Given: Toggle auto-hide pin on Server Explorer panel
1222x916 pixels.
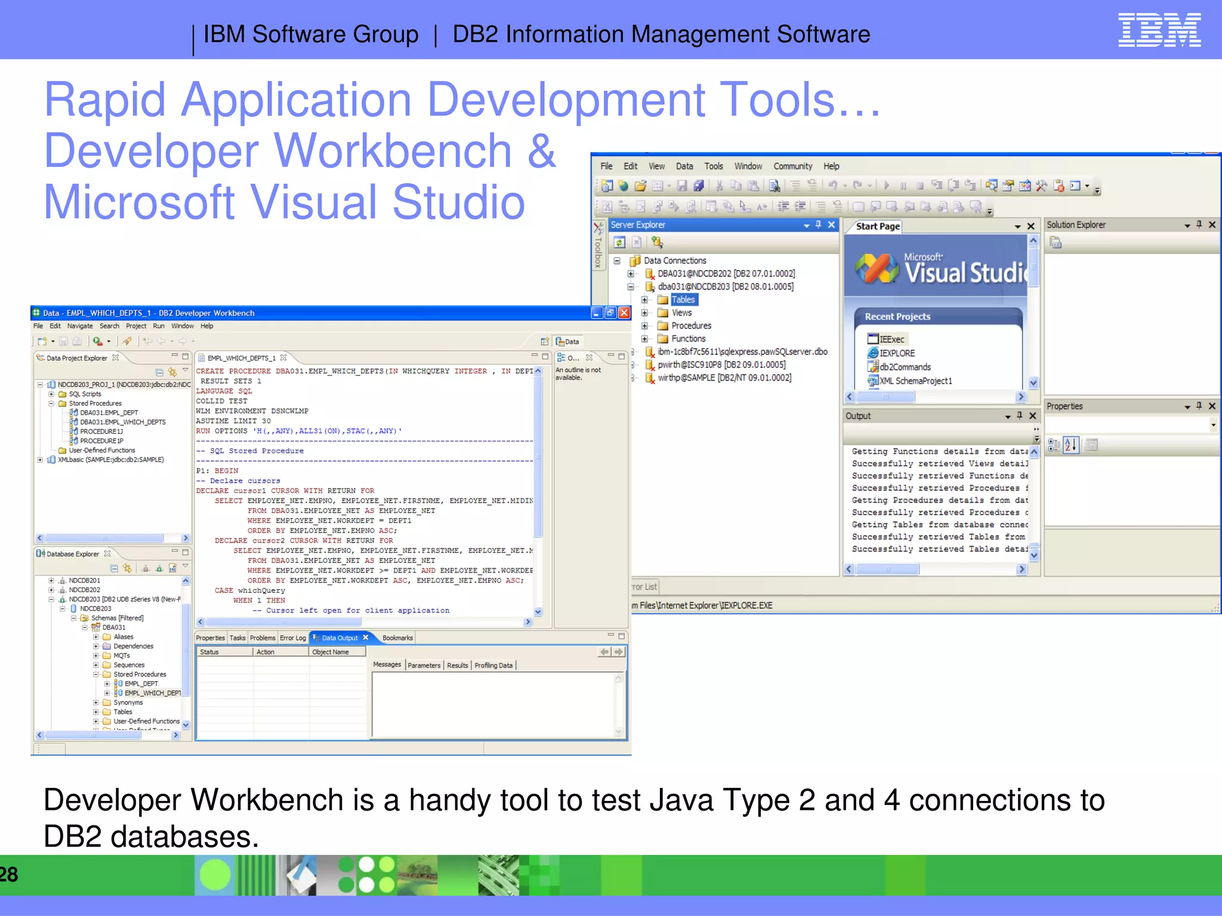Looking at the screenshot, I should pyautogui.click(x=819, y=225).
